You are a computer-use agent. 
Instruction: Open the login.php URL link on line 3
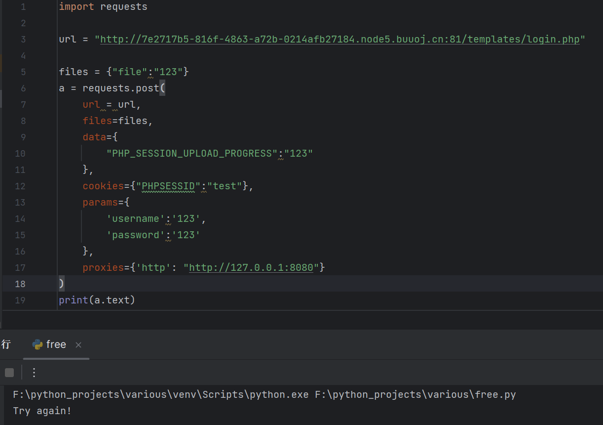[340, 39]
